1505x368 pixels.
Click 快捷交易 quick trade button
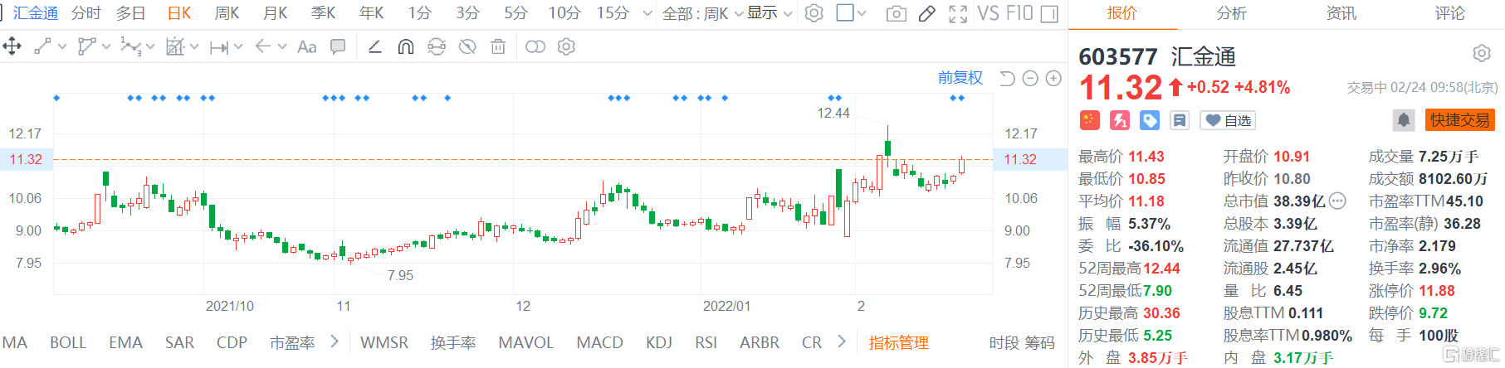click(1460, 120)
